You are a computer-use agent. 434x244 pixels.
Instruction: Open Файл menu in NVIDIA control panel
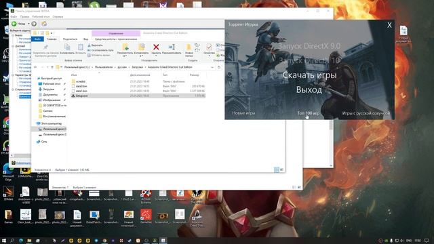point(14,17)
